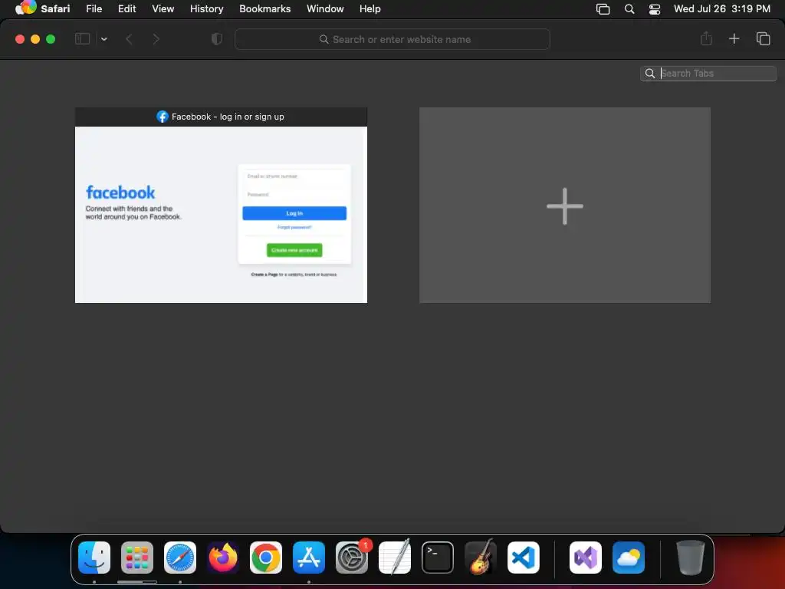Open Visual Studio from the Dock
This screenshot has height=589, width=785.
[586, 558]
